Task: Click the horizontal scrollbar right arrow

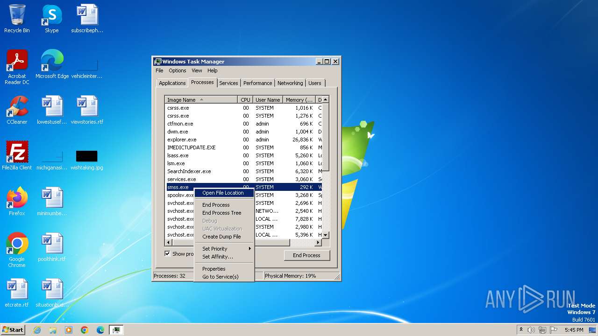Action: tap(318, 243)
